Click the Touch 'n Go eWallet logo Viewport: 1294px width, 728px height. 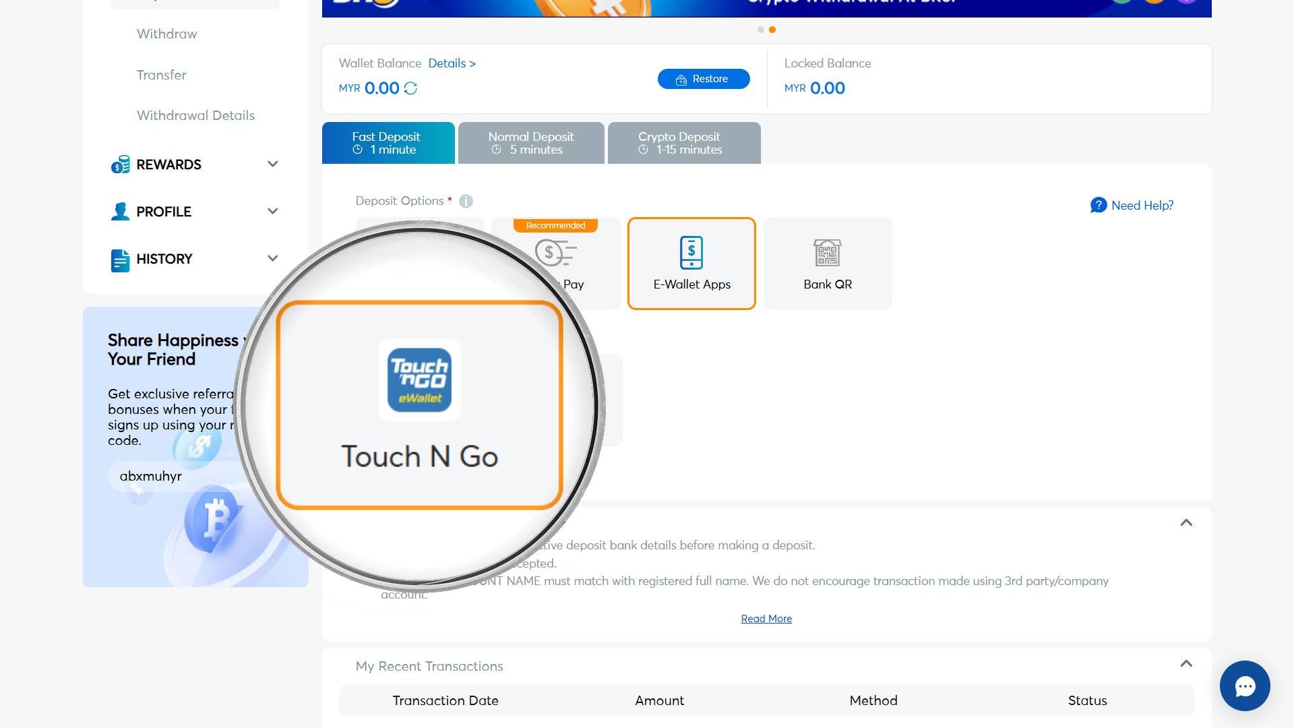(419, 380)
